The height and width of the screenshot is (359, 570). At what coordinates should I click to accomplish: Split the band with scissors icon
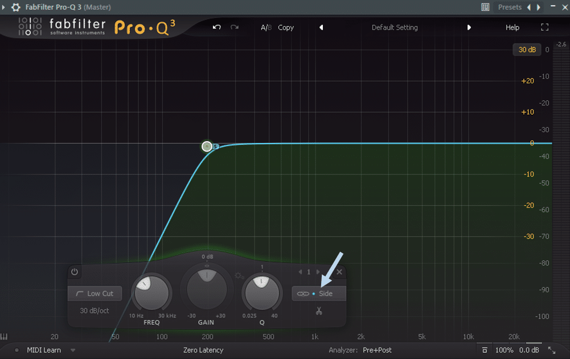(319, 311)
